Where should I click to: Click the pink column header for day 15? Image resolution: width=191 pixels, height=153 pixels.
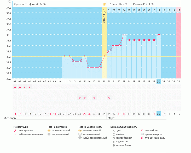(178, 10)
